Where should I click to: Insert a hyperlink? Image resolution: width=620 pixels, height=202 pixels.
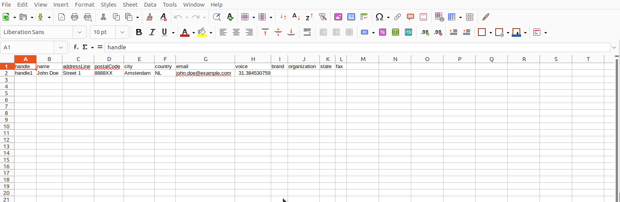(x=398, y=17)
